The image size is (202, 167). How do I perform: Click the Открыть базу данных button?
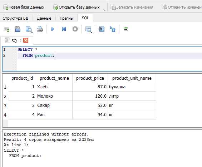pyautogui.click(x=77, y=7)
